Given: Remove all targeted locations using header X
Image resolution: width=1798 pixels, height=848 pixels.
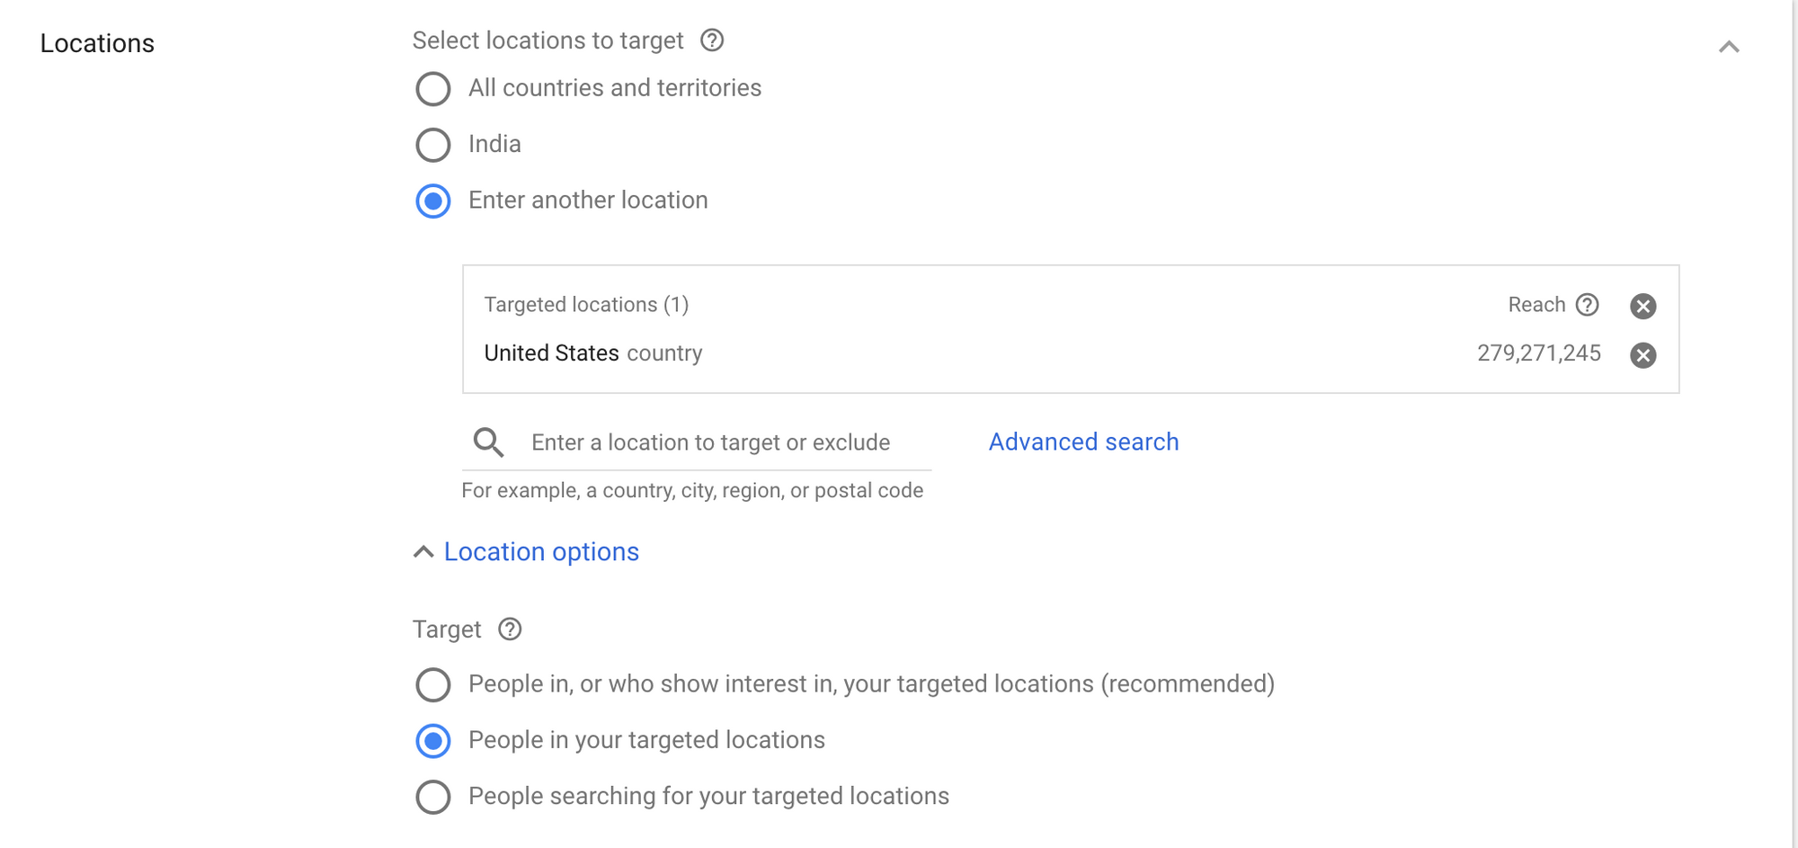Looking at the screenshot, I should (x=1642, y=306).
